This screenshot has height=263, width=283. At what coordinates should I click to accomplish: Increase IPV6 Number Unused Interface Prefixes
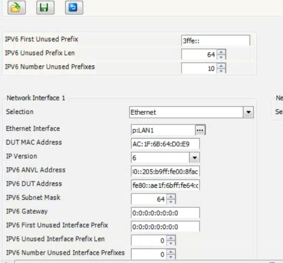pyautogui.click(x=170, y=252)
